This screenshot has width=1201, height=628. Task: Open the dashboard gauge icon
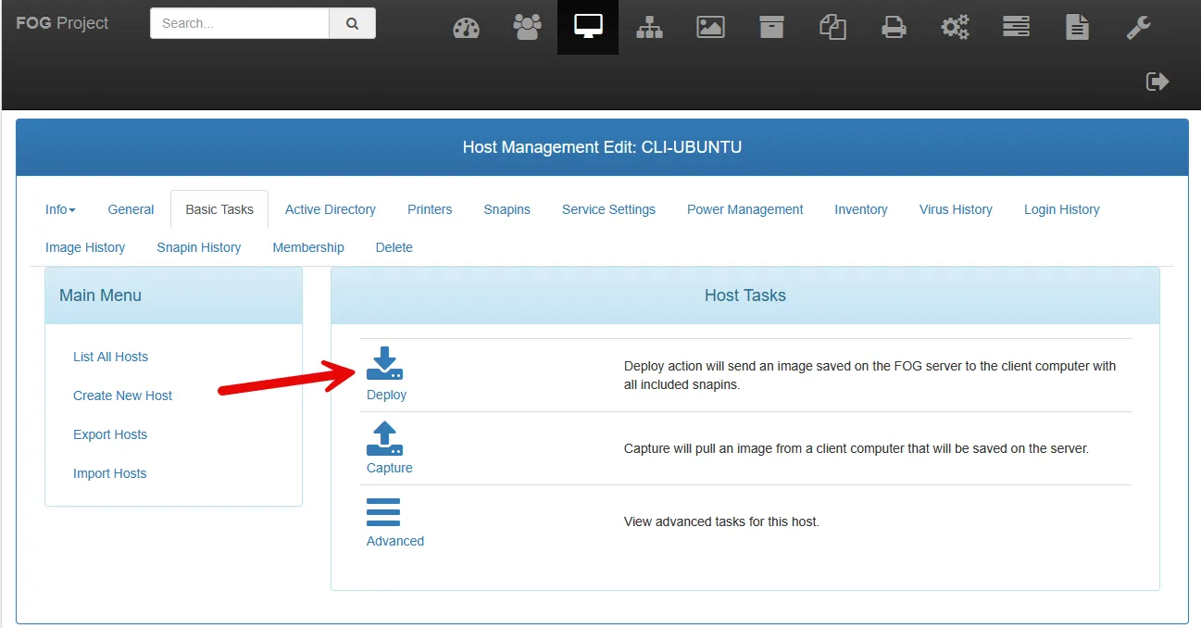[x=466, y=28]
